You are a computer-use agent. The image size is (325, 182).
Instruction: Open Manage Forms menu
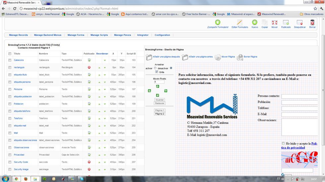76,35
